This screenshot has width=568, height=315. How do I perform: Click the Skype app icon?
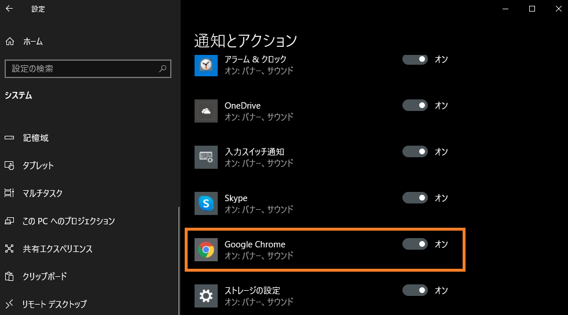point(206,203)
